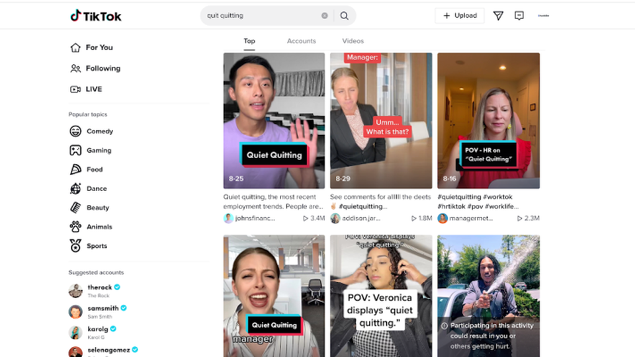Switch to the Accounts tab

pos(302,41)
